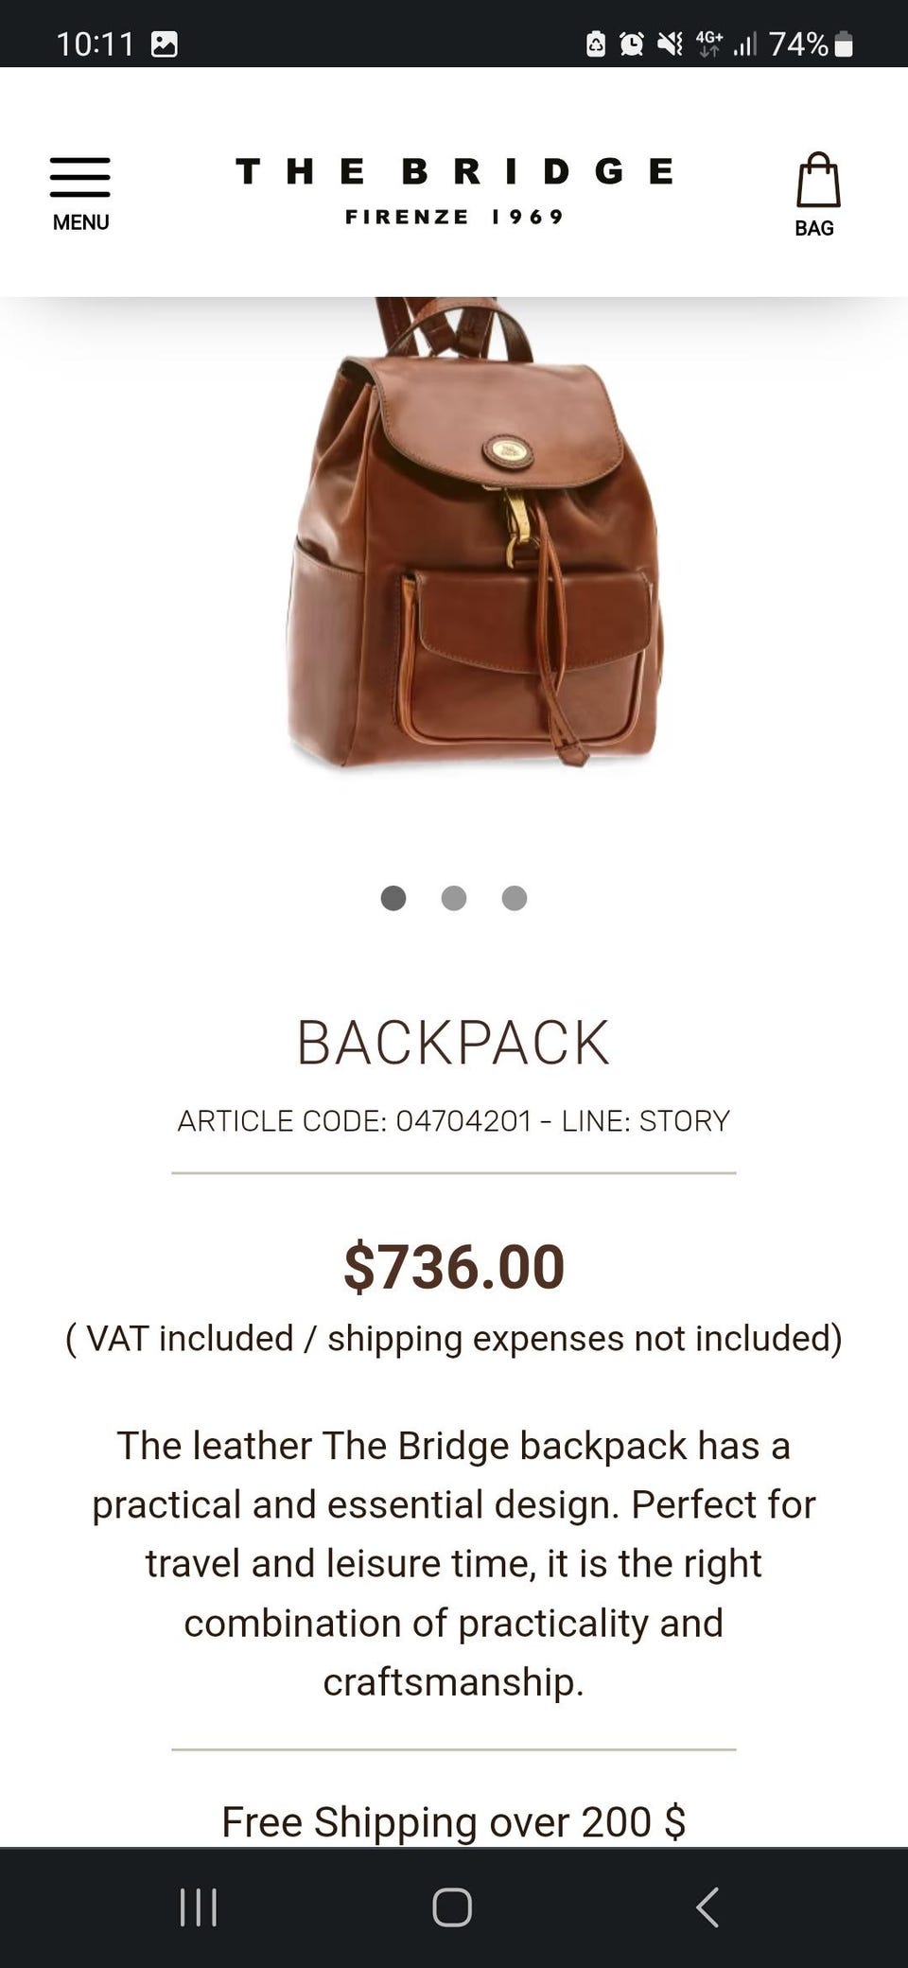Tap the gallery image icon in status bar
Viewport: 908px width, 1968px height.
(165, 44)
